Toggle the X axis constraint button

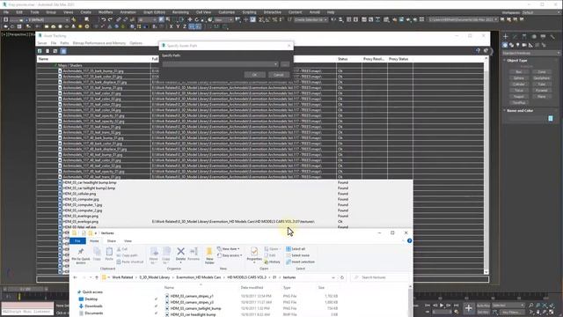tap(171, 26)
